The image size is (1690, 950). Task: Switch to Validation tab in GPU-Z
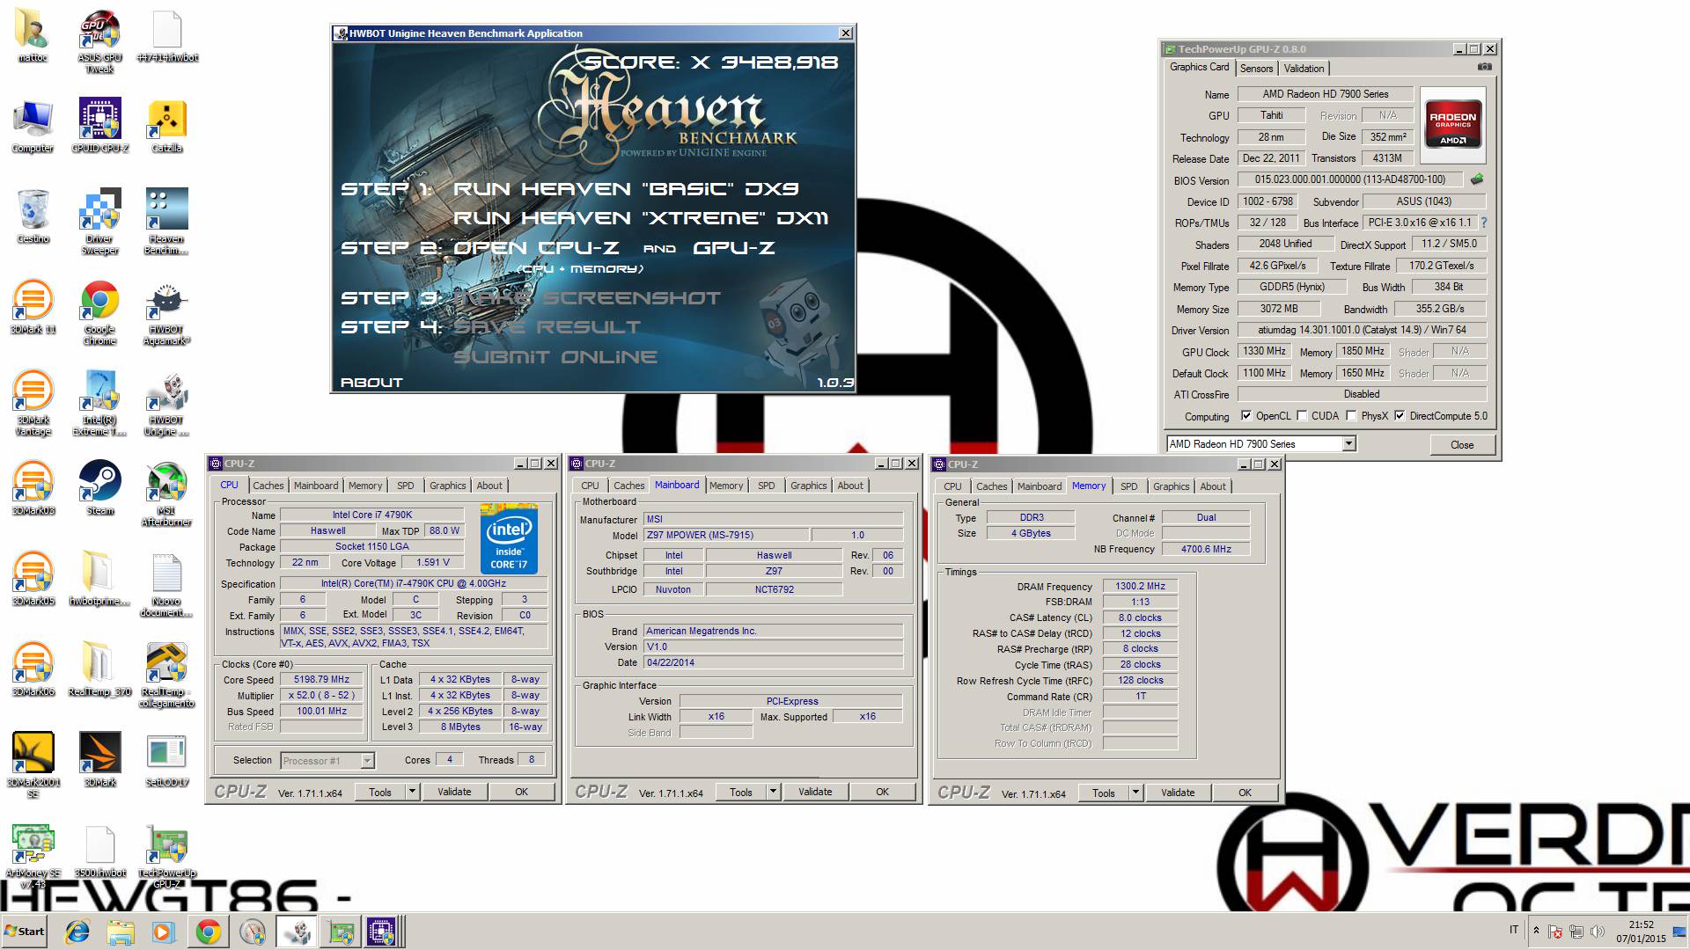pyautogui.click(x=1304, y=69)
